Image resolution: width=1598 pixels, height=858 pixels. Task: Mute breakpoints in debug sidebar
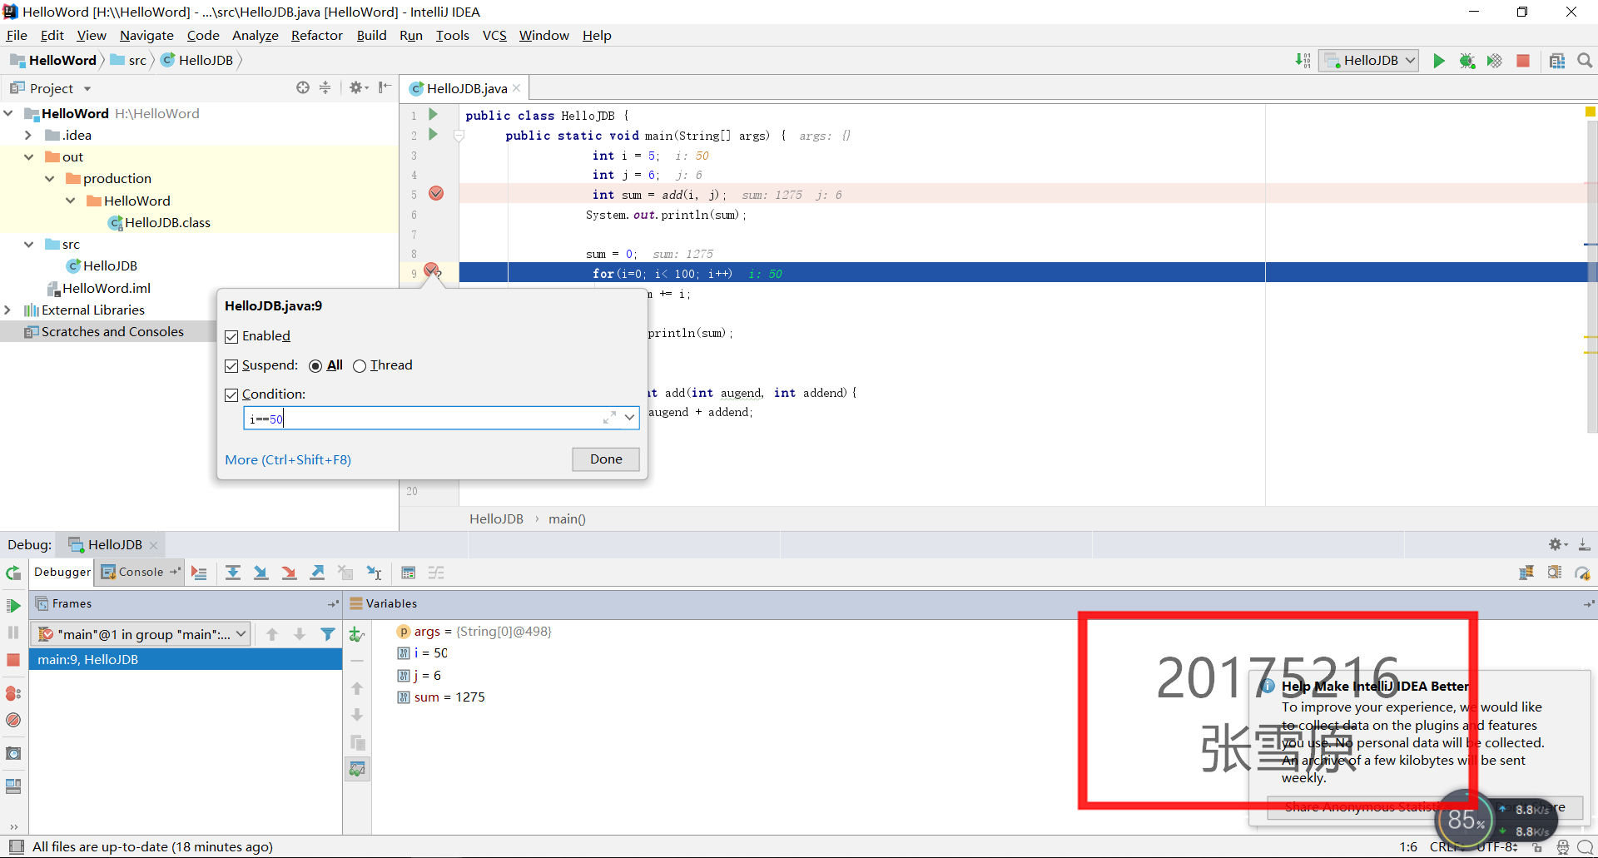click(x=13, y=720)
